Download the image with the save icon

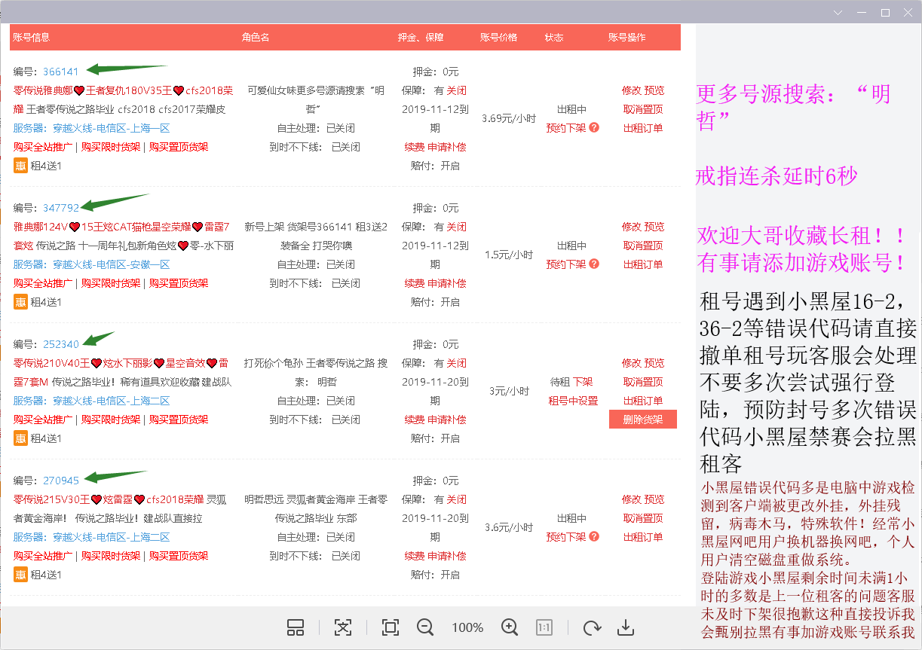tap(625, 627)
